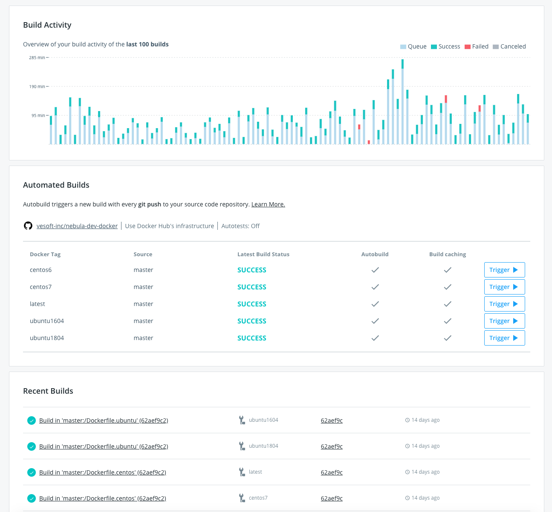This screenshot has width=552, height=512.
Task: Open commit 62aef9c link for latest build
Action: 332,472
